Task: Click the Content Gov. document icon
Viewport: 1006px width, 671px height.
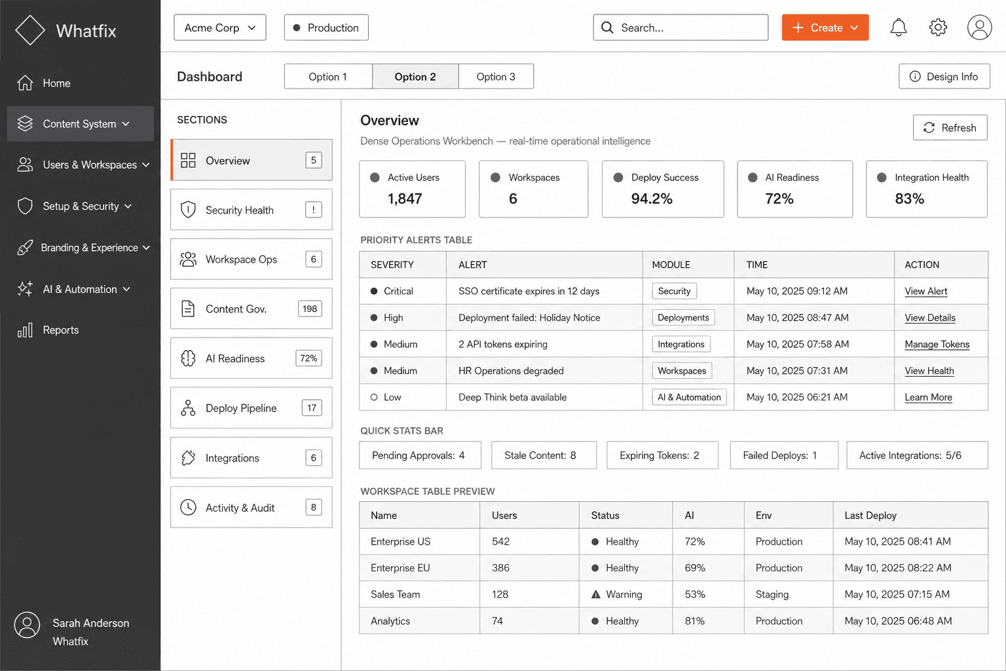Action: [x=188, y=309]
